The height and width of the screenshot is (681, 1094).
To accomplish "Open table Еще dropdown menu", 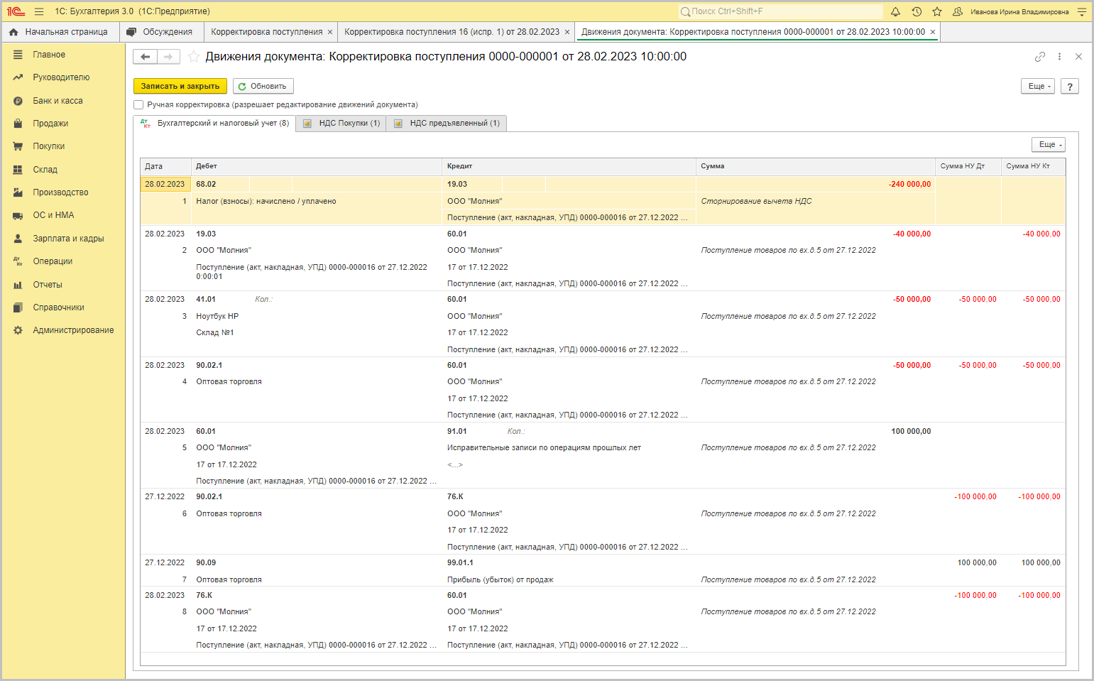I will 1049,144.
